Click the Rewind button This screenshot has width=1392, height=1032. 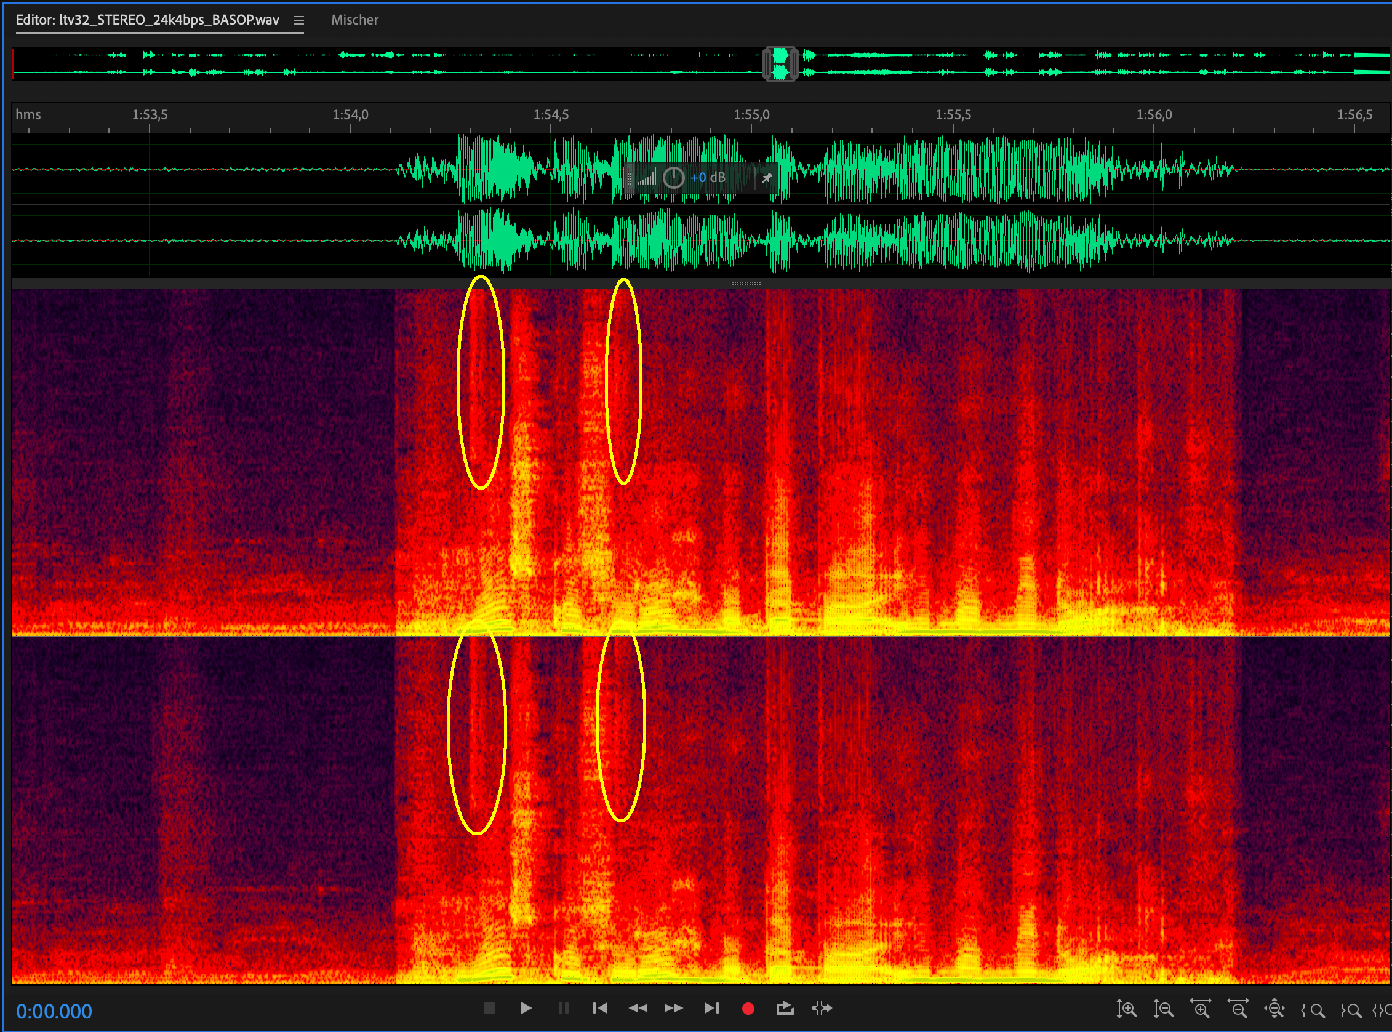638,1007
